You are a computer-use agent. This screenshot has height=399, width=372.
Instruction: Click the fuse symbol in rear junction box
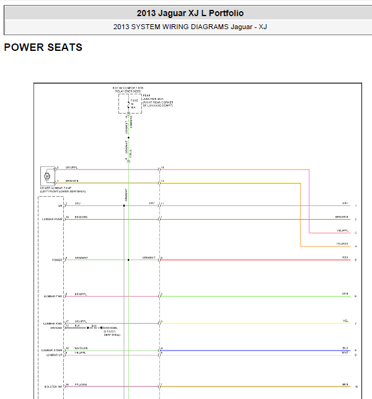129,105
